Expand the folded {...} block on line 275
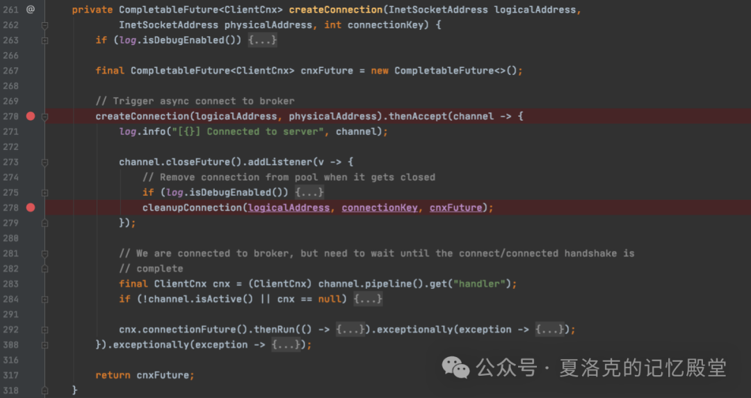This screenshot has width=751, height=398. point(309,192)
